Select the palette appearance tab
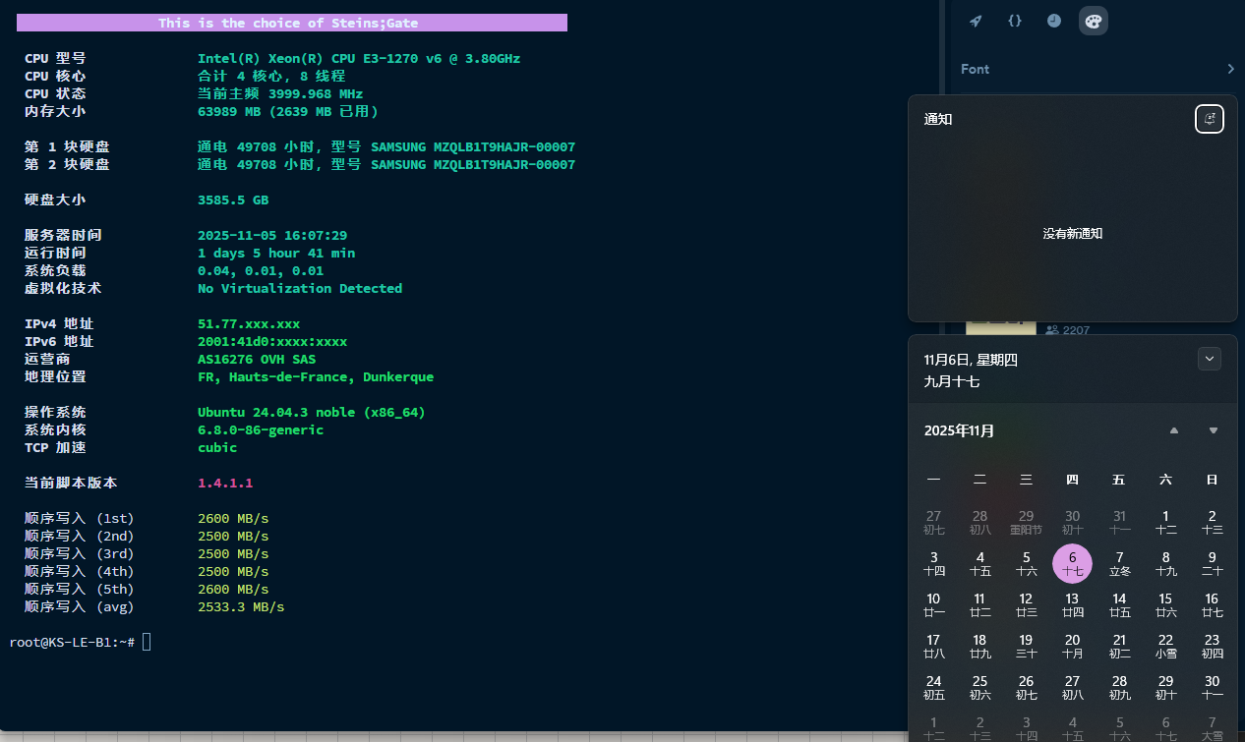This screenshot has width=1245, height=742. [x=1094, y=21]
